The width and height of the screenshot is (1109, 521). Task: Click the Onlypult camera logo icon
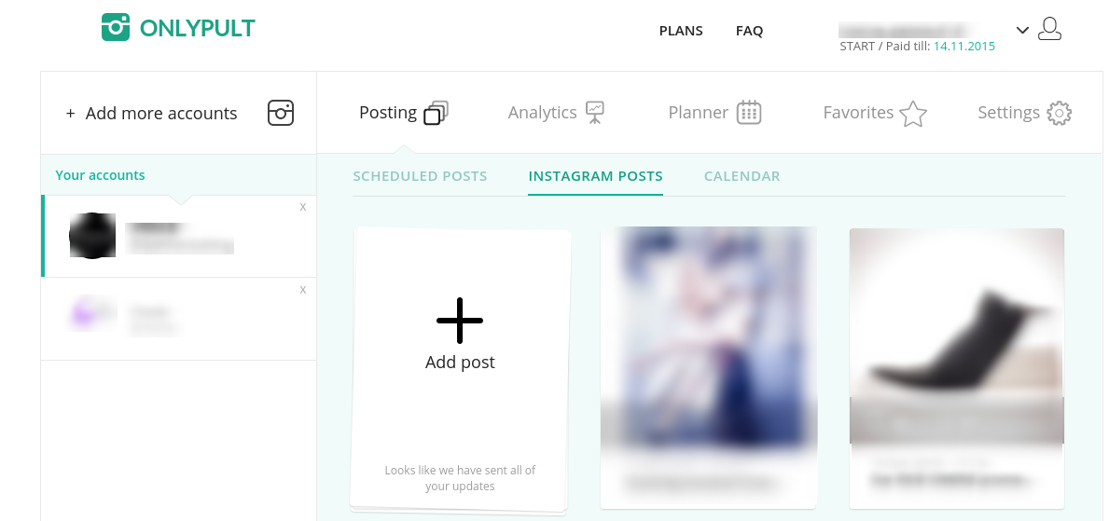(x=116, y=27)
